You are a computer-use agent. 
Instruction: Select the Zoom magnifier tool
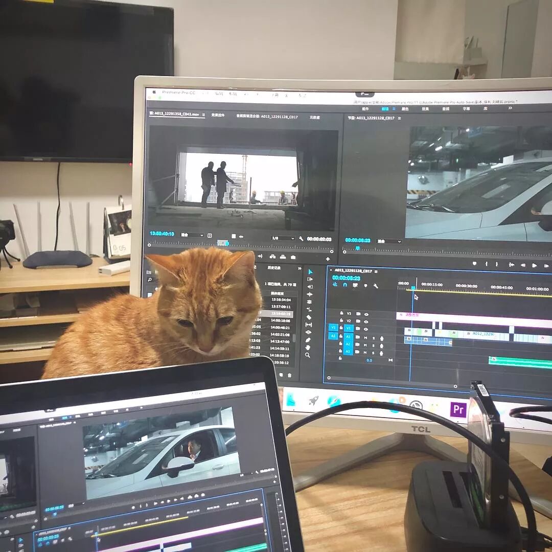307,355
